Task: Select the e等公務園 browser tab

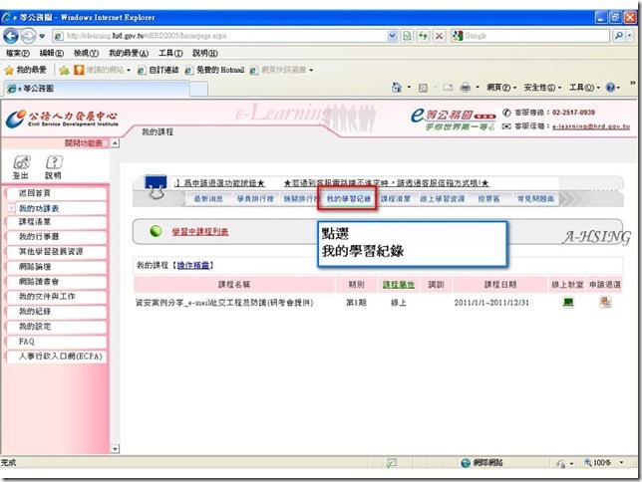Action: click(97, 89)
